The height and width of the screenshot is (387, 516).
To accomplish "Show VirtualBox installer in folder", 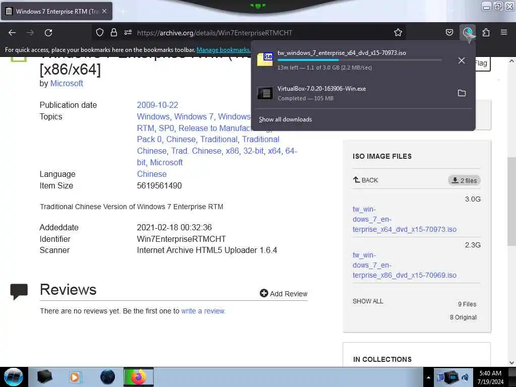I will [x=462, y=93].
